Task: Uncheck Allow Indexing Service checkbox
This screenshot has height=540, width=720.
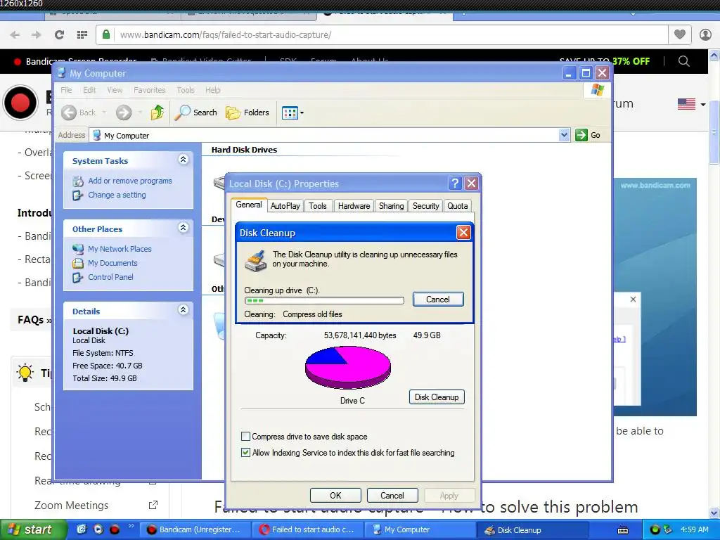Action: click(x=245, y=452)
